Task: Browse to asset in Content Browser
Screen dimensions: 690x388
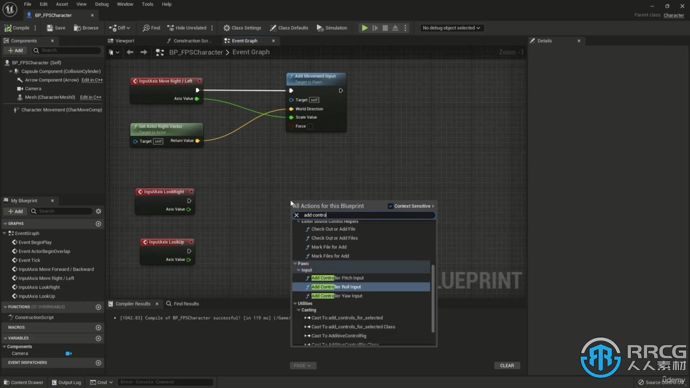Action: pos(86,28)
